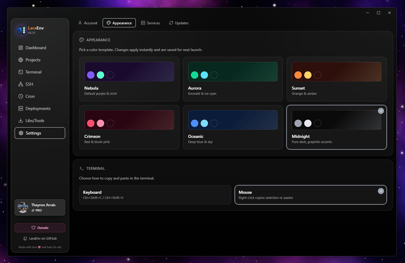
Task: Choose Mouse copy and paste mode
Action: pos(311,195)
